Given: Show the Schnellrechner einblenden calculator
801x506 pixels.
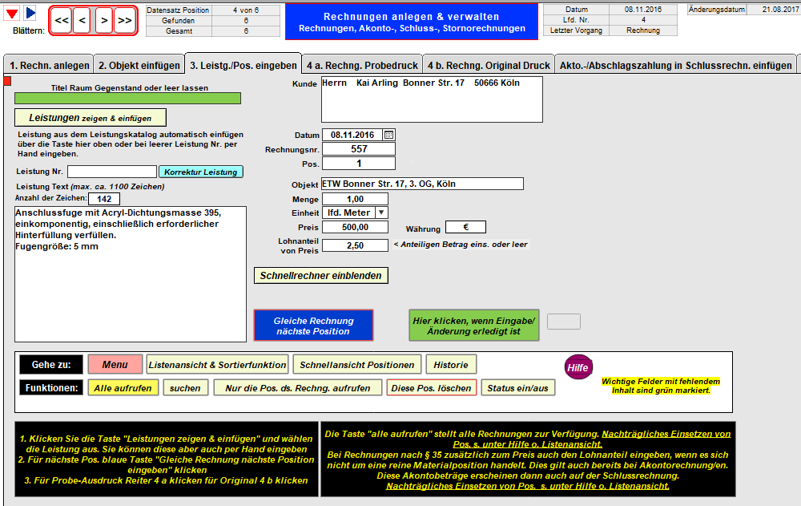Looking at the screenshot, I should click(321, 275).
